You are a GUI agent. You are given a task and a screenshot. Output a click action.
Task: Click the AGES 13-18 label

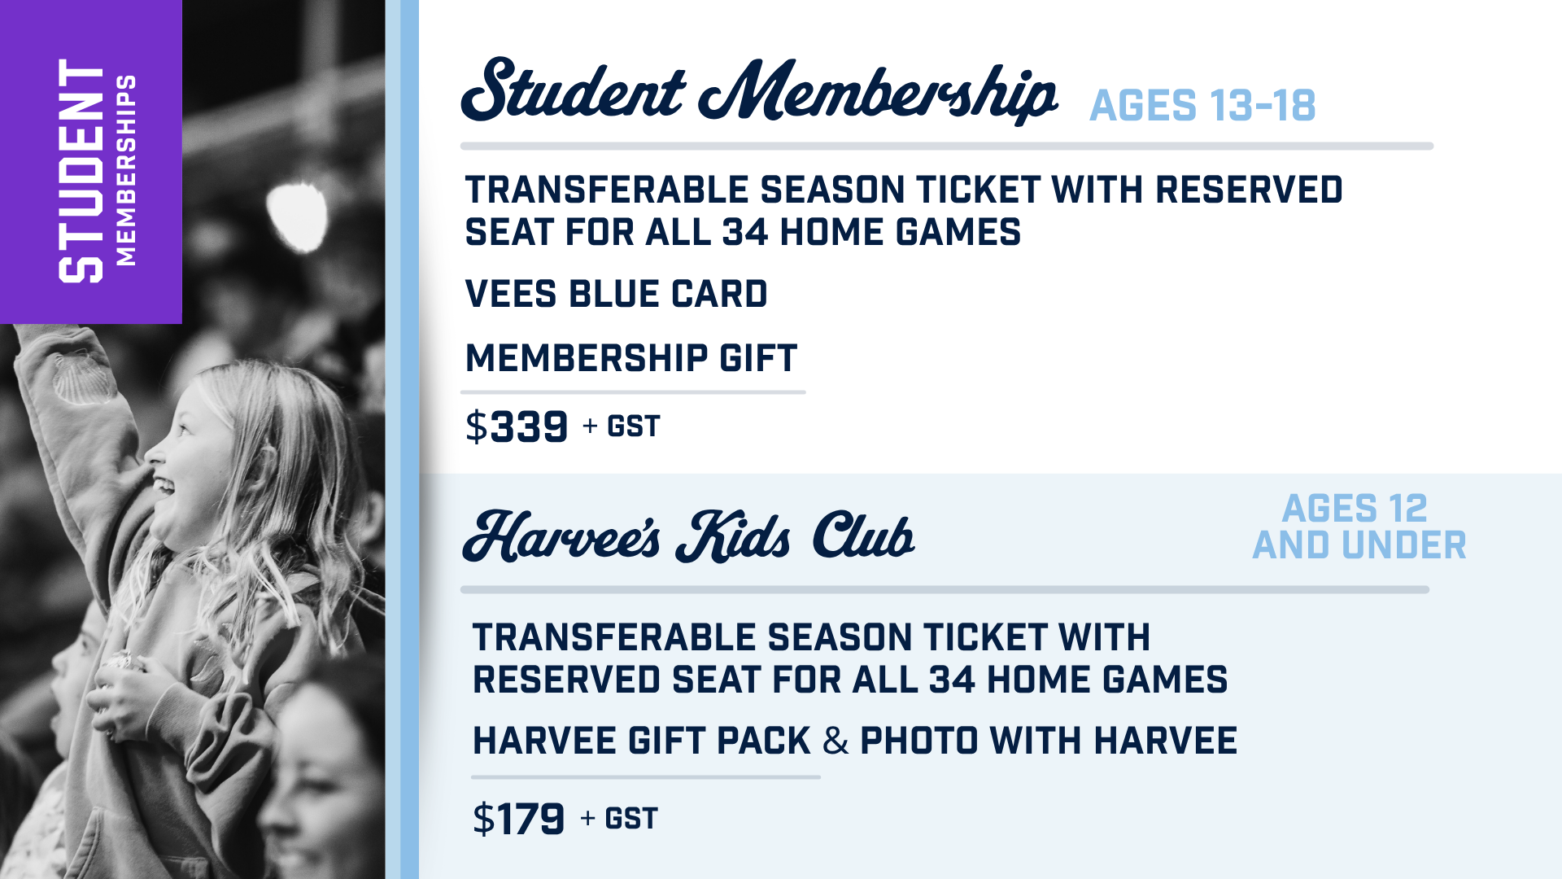[x=1202, y=106]
